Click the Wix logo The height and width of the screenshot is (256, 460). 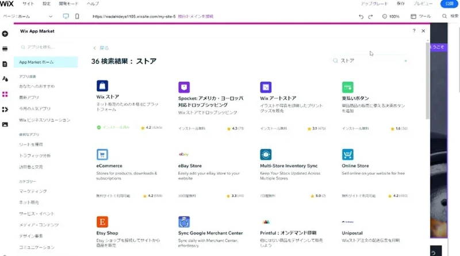tap(7, 3)
